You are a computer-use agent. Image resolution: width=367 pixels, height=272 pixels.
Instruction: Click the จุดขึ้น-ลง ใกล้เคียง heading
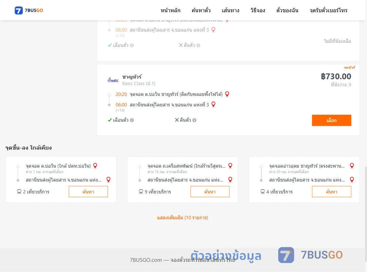click(x=29, y=148)
